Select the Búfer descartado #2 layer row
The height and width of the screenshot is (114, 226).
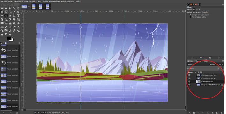click(206, 75)
